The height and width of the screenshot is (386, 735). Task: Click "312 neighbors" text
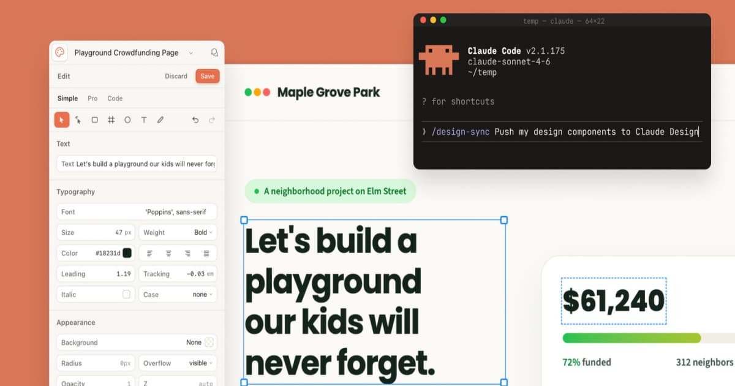[x=704, y=362]
